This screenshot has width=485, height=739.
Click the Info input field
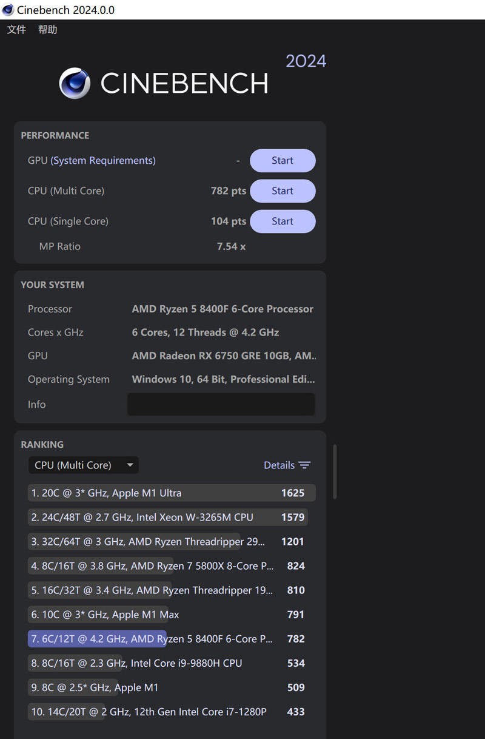point(221,404)
